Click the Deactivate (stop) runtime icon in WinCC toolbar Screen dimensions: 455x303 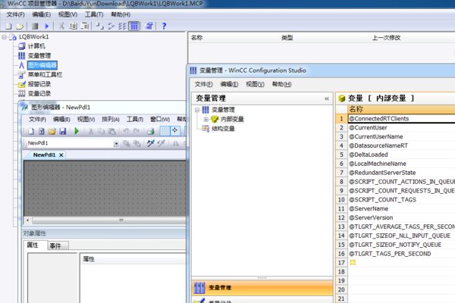click(x=35, y=27)
